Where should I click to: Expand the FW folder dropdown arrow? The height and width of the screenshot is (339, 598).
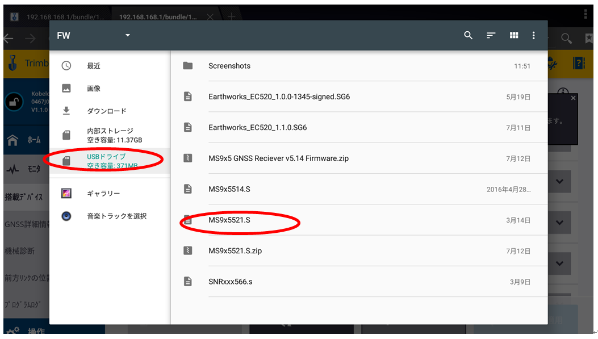coord(128,36)
